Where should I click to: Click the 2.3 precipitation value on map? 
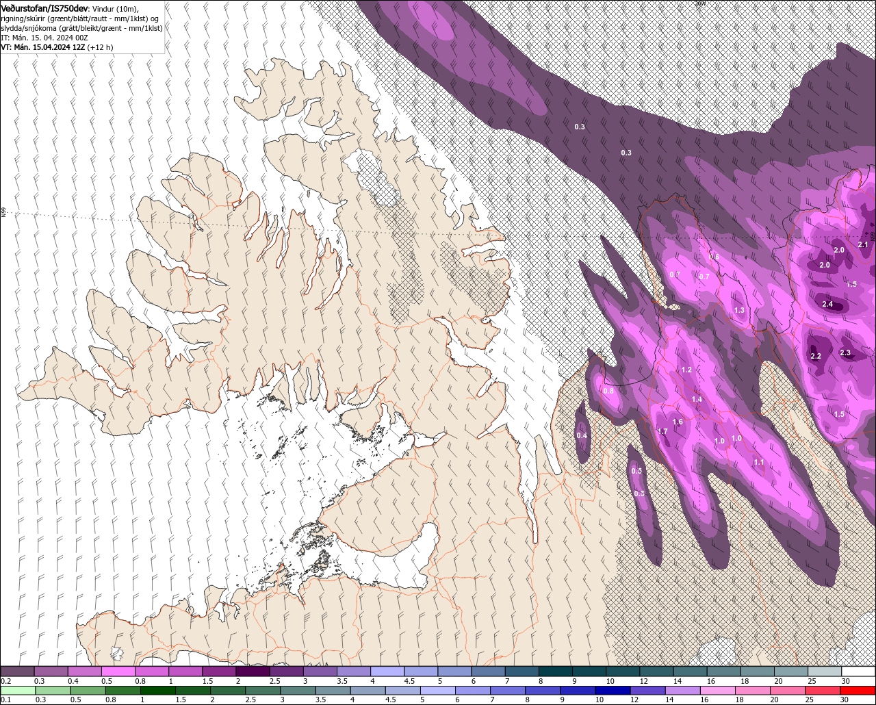pyautogui.click(x=845, y=353)
